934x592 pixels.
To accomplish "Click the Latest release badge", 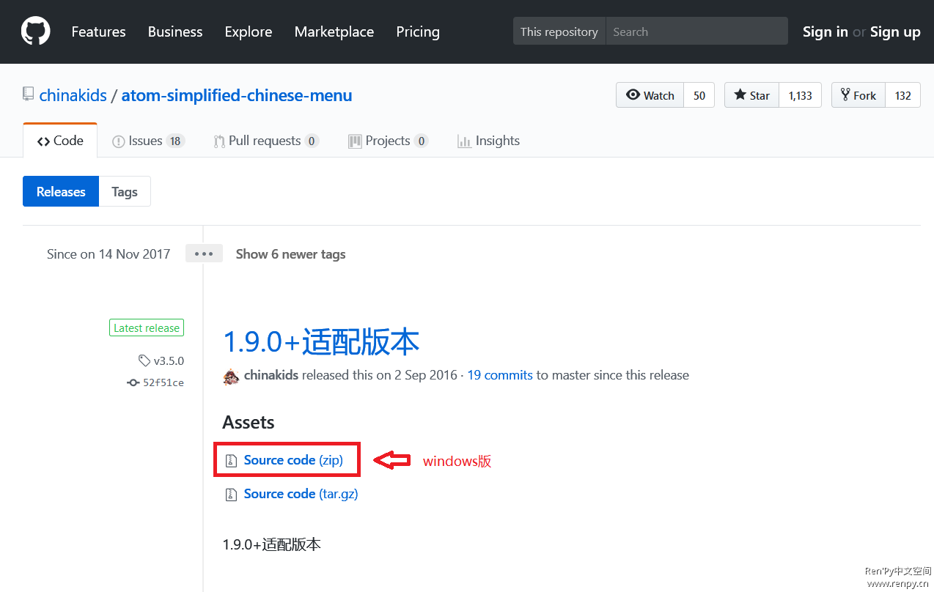I will coord(147,328).
